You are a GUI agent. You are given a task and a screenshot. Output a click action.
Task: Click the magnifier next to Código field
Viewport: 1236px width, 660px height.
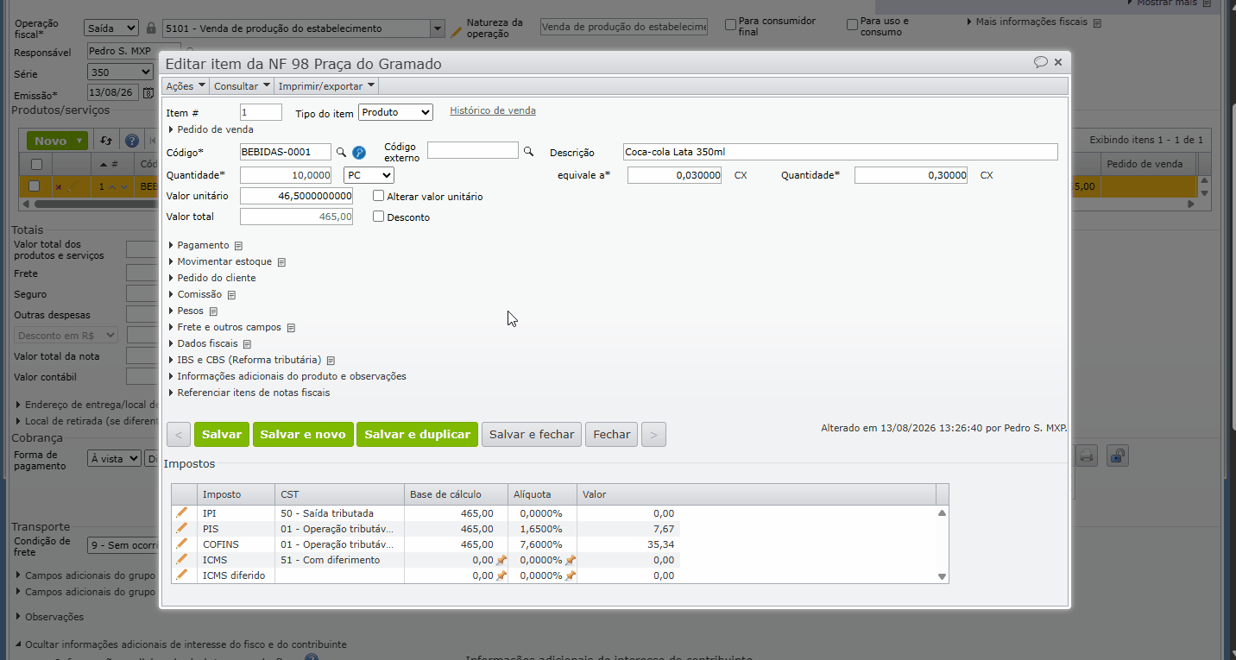pyautogui.click(x=341, y=152)
